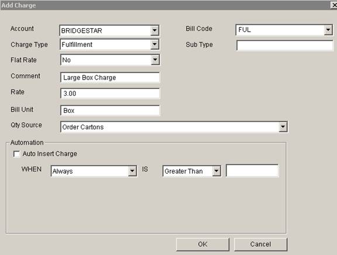Click the Order Cartons text in Qty Source
337x255 pixels.
tap(83, 127)
